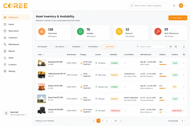Click the Total Assets orange icon
This screenshot has width=190, height=126.
(x=42, y=31)
